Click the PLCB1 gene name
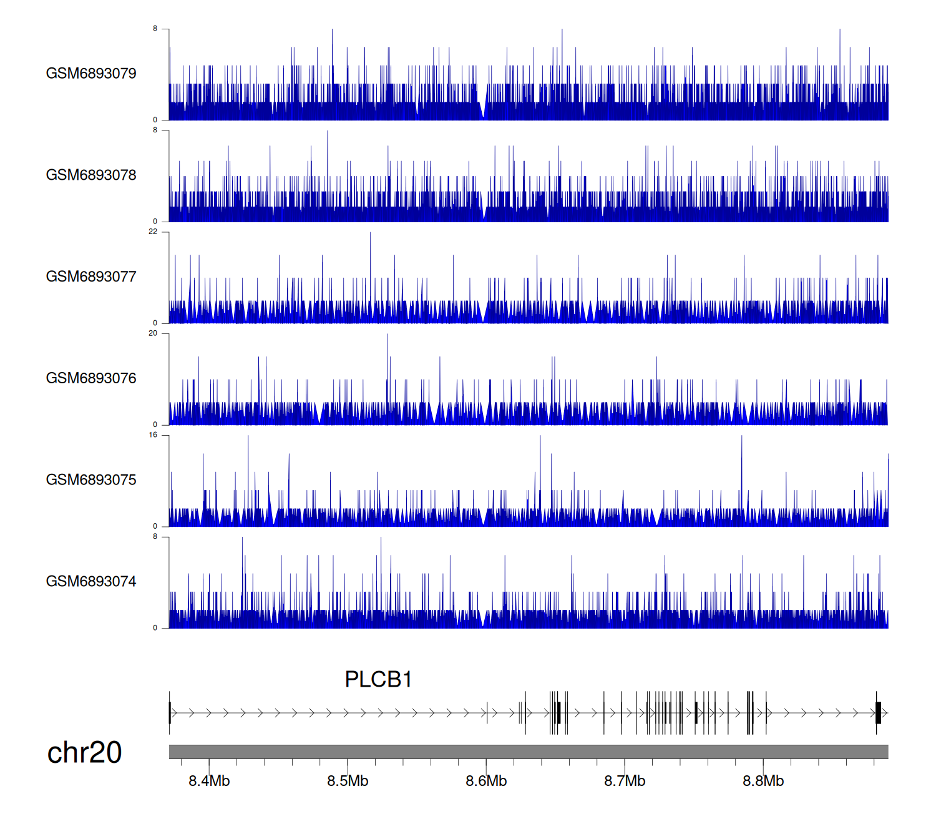Image resolution: width=936 pixels, height=824 pixels. pyautogui.click(x=378, y=680)
